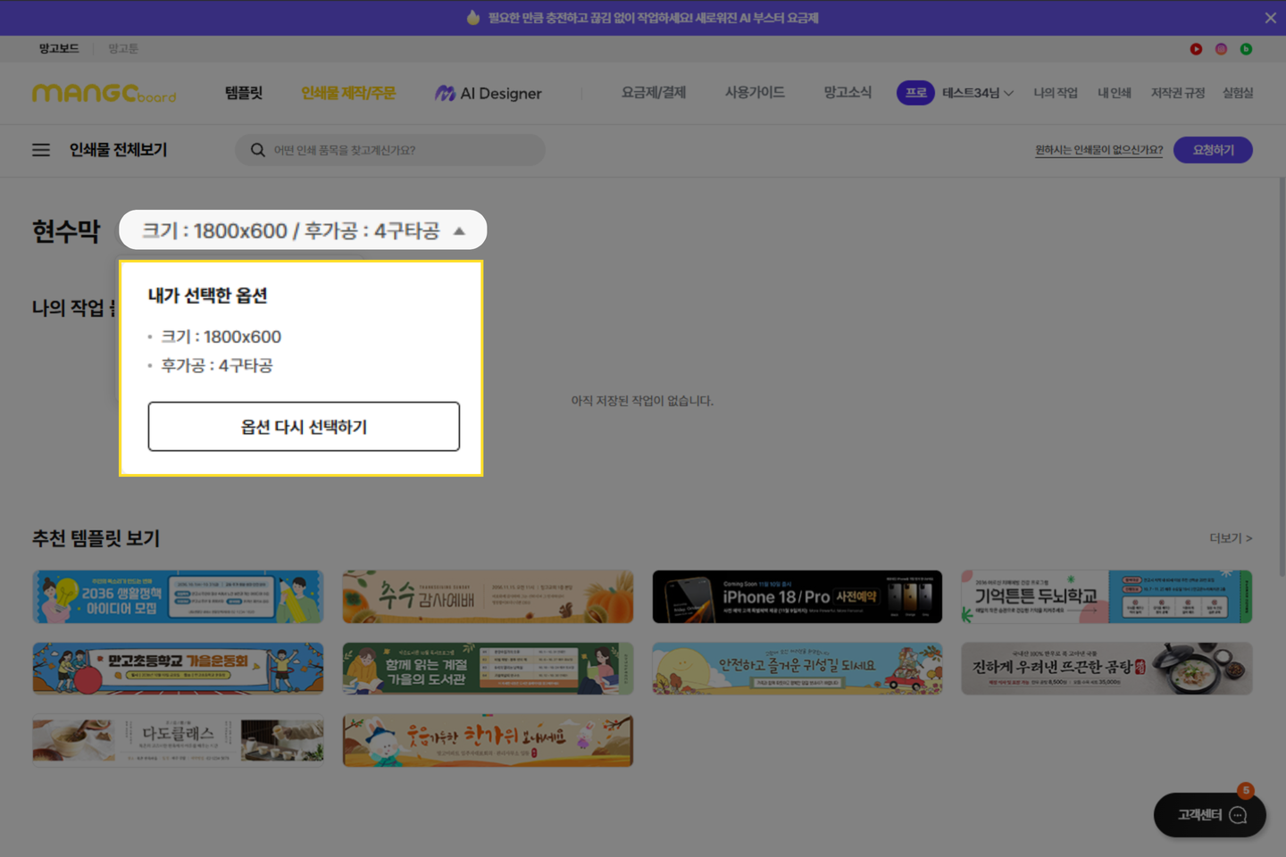The width and height of the screenshot is (1286, 857).
Task: Open the 뜨끈한 곰탕 banner template
Action: pos(1106,669)
